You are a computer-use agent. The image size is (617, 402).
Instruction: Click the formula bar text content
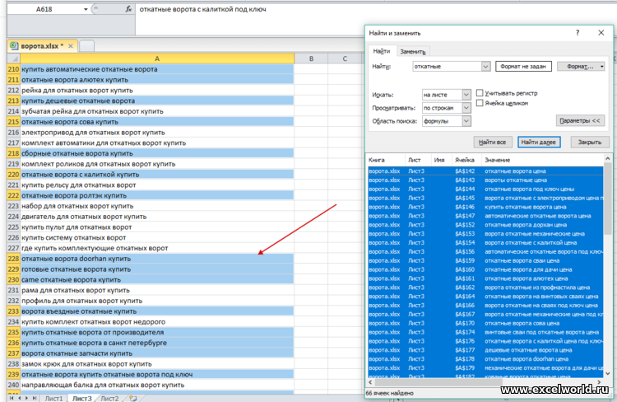pyautogui.click(x=202, y=9)
